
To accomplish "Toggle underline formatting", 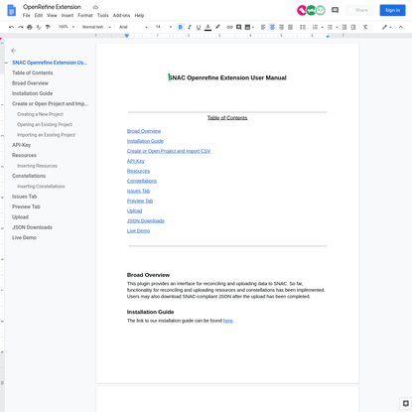I will pyautogui.click(x=199, y=27).
